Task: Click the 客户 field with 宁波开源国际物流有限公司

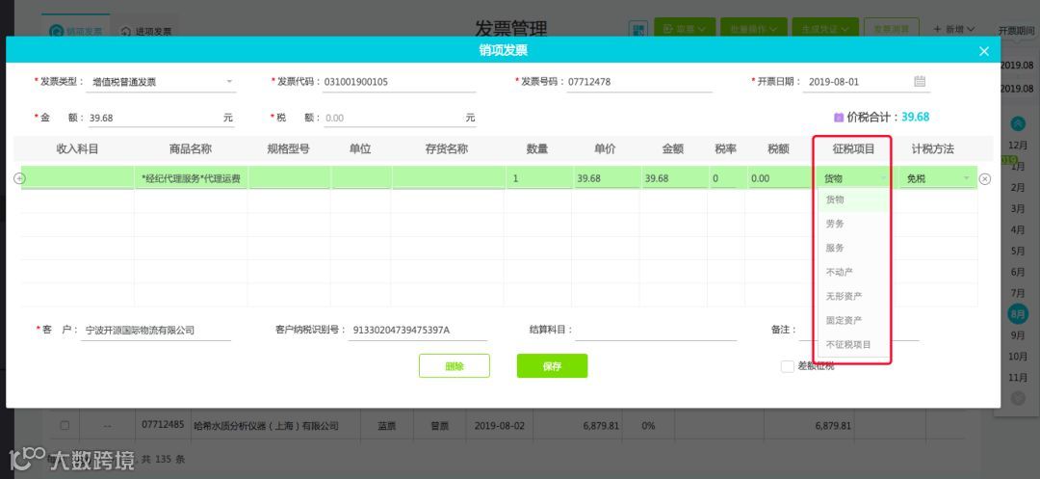Action: [155, 331]
